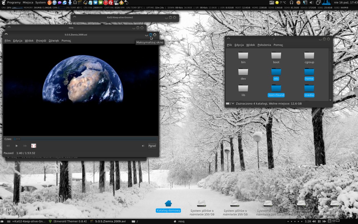Screen dimensions: 358x224
Task: Launch the FileZilla icon in the top panel
Action: (x=111, y=3)
